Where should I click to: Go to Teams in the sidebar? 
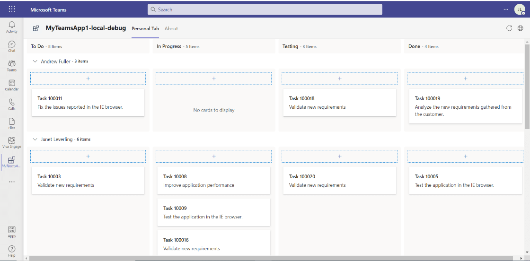12,65
